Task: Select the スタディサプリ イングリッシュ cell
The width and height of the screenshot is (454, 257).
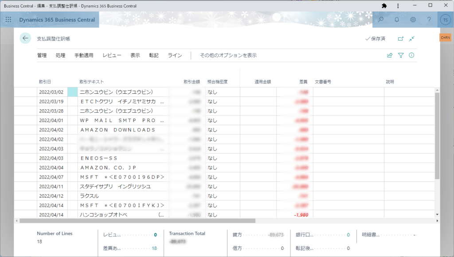Action: pyautogui.click(x=123, y=187)
